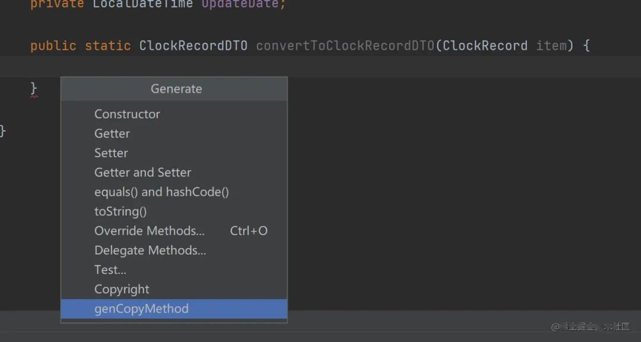This screenshot has width=641, height=342.
Task: Click the Test... menu item
Action: pyautogui.click(x=110, y=270)
